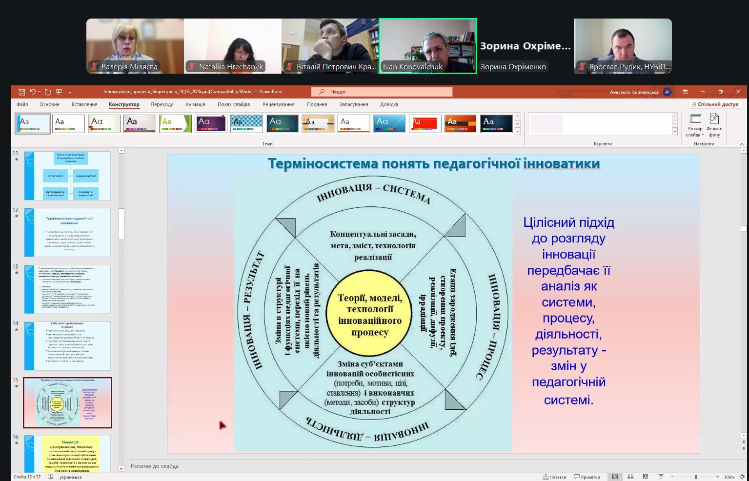Undo the last action in PowerPoint
749x481 pixels.
click(32, 92)
